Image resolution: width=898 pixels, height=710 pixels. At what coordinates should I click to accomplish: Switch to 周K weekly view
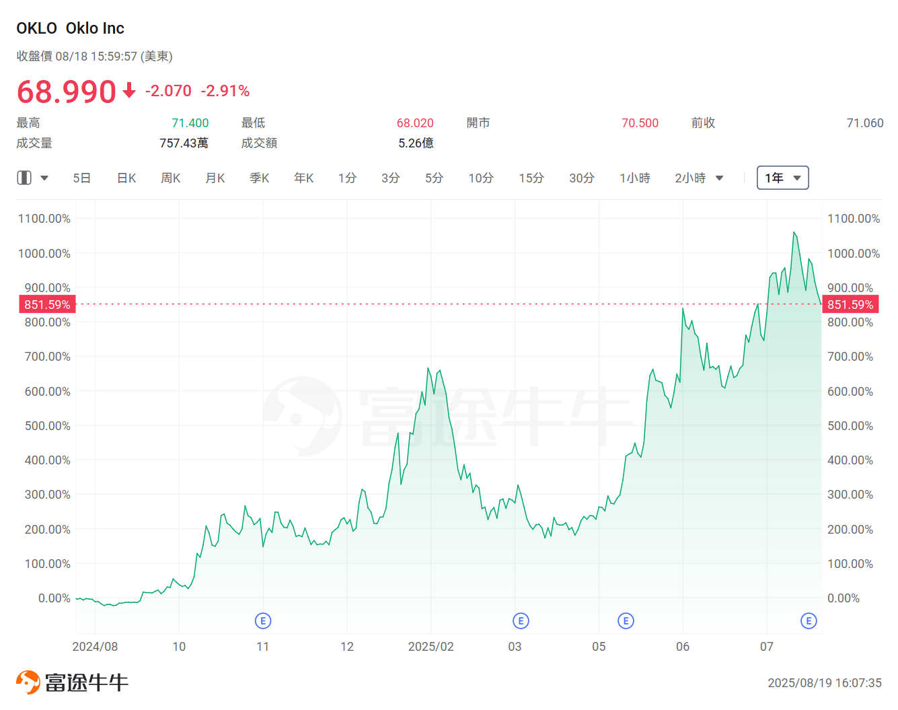170,178
